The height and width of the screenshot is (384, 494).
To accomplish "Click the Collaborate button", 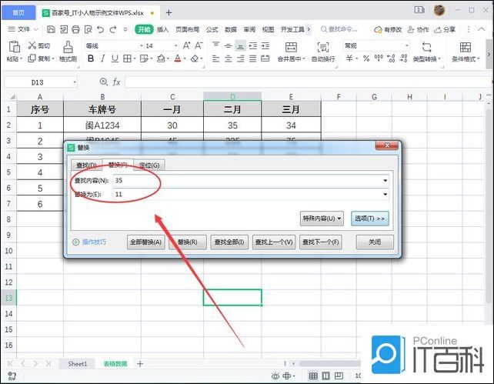I will (x=418, y=29).
